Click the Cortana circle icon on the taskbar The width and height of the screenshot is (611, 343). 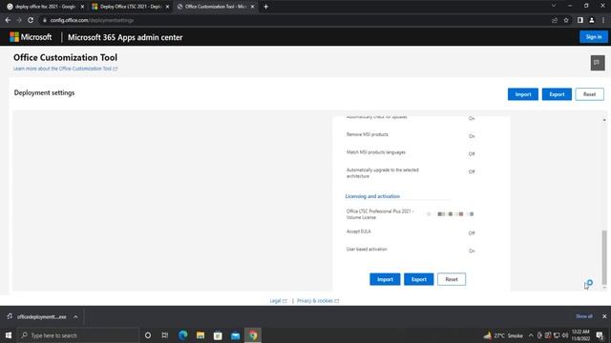pyautogui.click(x=148, y=335)
